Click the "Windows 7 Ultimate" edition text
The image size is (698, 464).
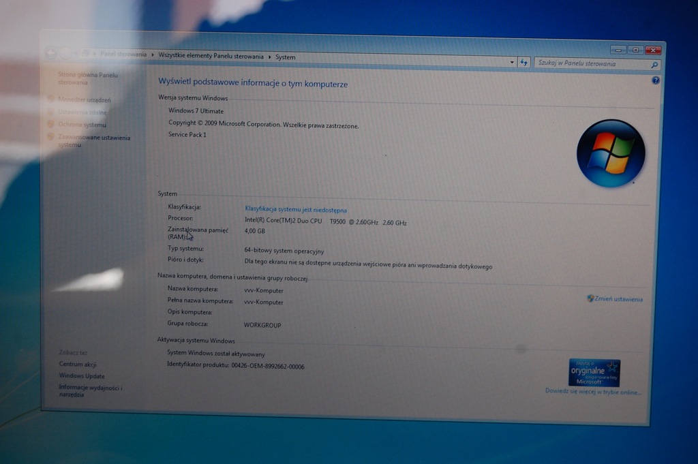pyautogui.click(x=196, y=111)
